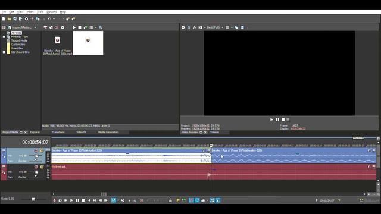Start media preview in Project Media toolbar

tap(74, 27)
